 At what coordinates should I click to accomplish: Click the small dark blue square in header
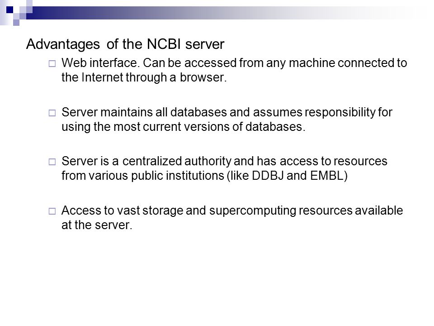pos(9,10)
